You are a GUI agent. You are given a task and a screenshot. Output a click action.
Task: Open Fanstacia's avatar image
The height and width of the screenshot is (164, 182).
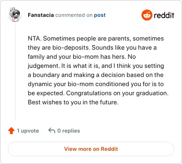(x=14, y=15)
